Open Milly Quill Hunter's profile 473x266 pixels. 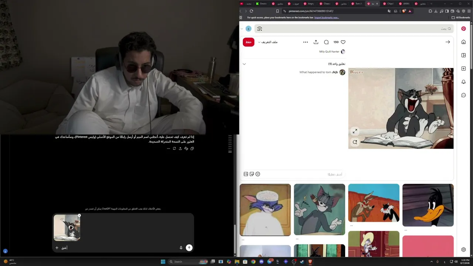click(x=329, y=52)
